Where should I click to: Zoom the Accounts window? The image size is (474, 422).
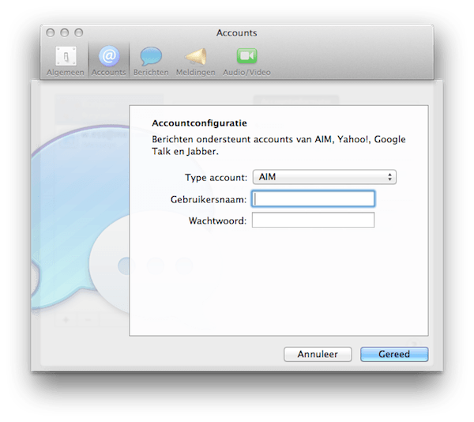(x=78, y=32)
